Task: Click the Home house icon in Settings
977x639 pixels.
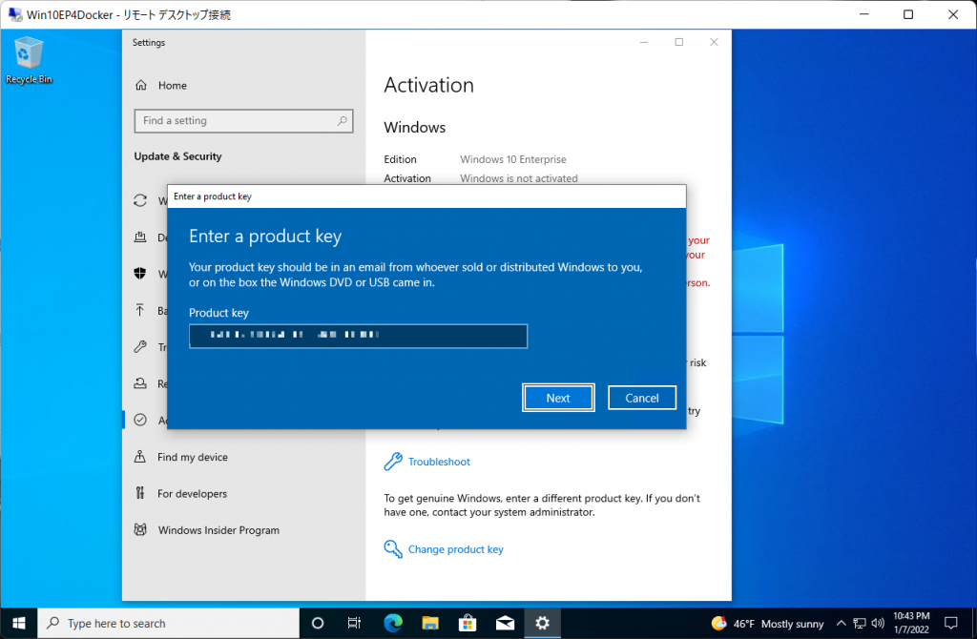Action: pos(141,85)
